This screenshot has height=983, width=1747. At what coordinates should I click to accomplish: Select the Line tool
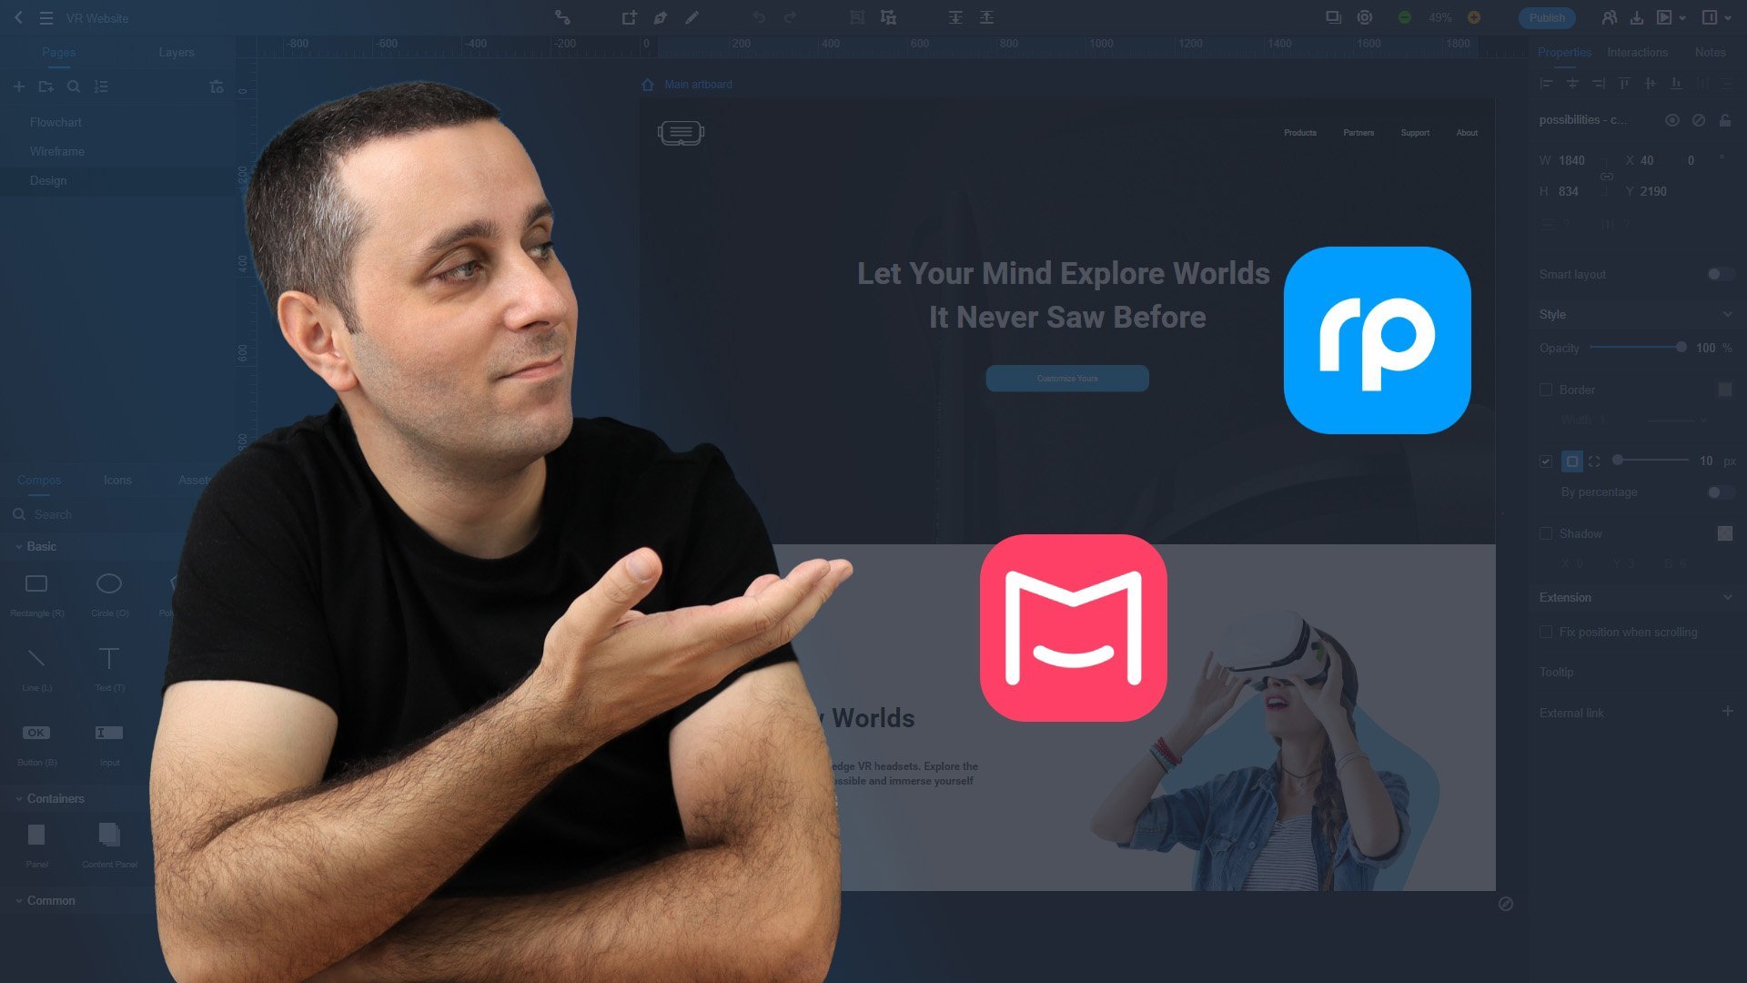[x=35, y=658]
